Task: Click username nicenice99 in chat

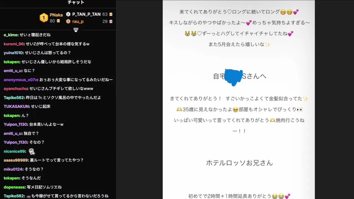Action: (x=14, y=151)
